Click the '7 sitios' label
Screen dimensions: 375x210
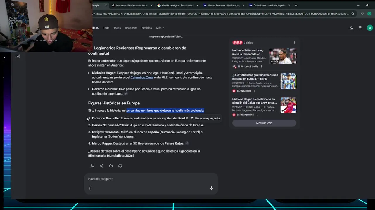248,43
